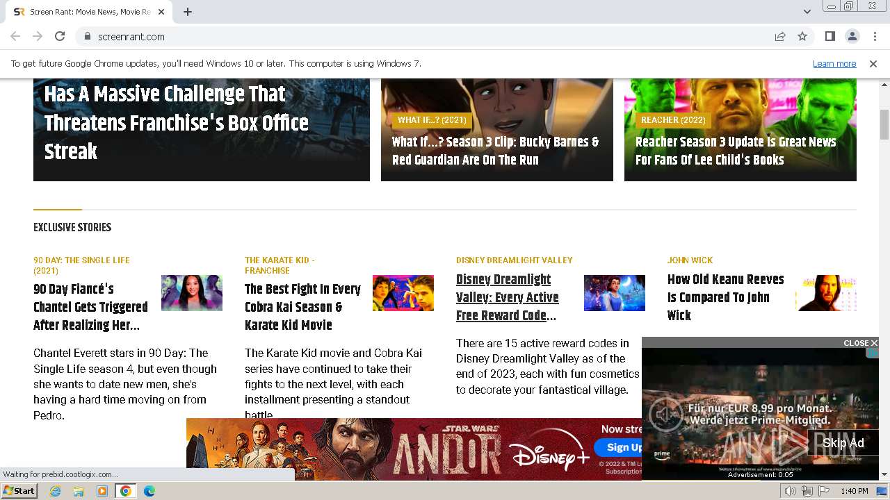Open the 90 Day Fiancé's Chantel article
The height and width of the screenshot is (500, 890).
click(90, 307)
